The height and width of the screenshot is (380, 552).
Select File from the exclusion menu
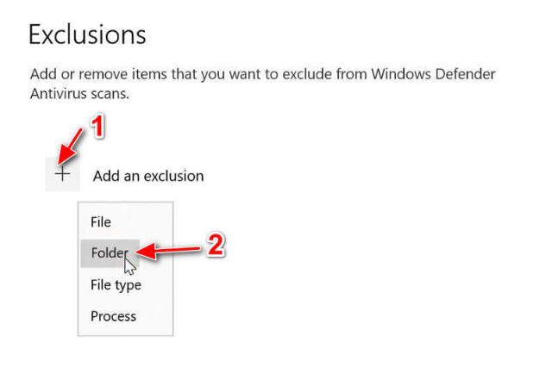click(101, 222)
